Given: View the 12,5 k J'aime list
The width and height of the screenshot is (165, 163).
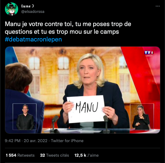Looking at the screenshot, I should click(86, 155).
